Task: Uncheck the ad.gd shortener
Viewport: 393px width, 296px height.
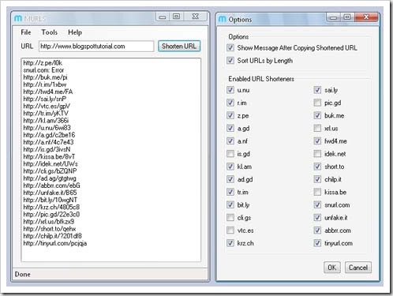Action: (230, 179)
